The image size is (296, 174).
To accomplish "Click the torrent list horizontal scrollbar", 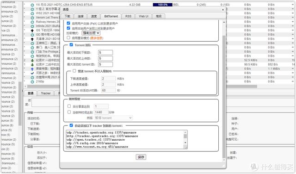I will coord(142,87).
